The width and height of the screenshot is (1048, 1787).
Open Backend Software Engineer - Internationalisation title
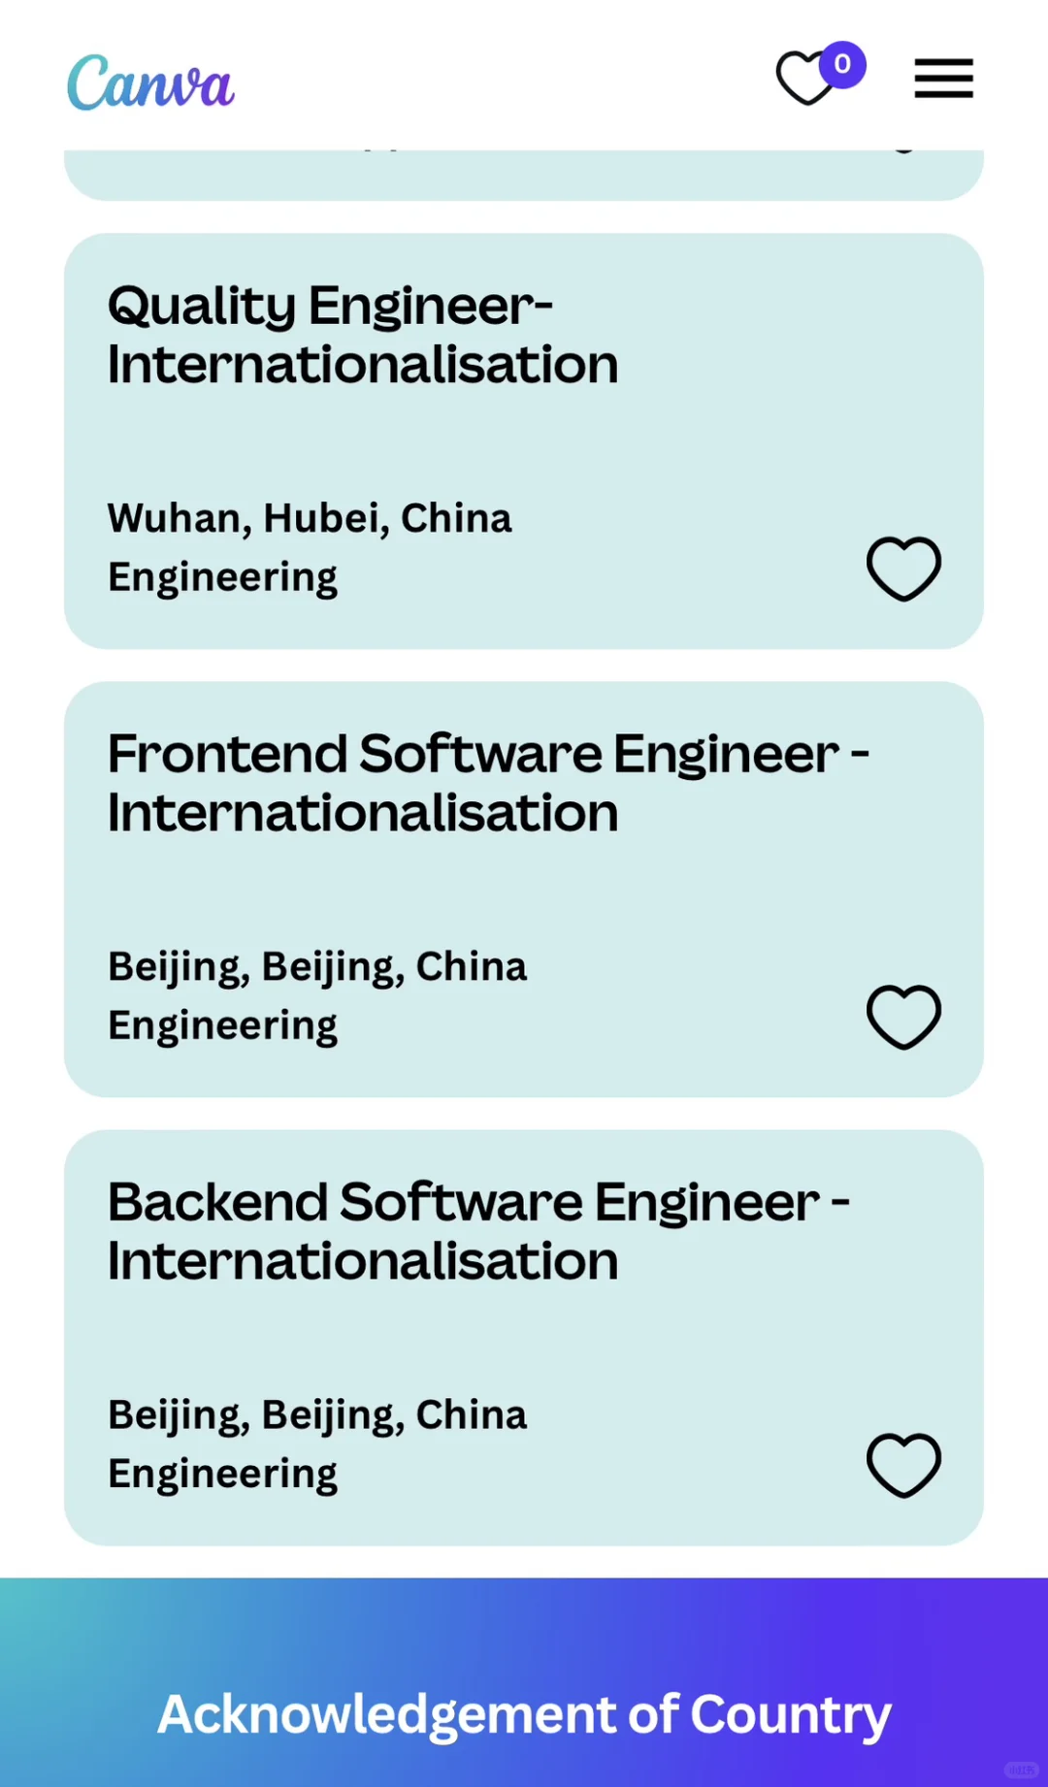tap(478, 1231)
